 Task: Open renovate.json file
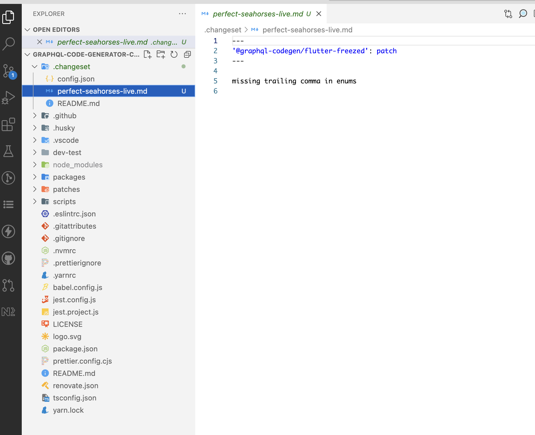tap(109, 386)
